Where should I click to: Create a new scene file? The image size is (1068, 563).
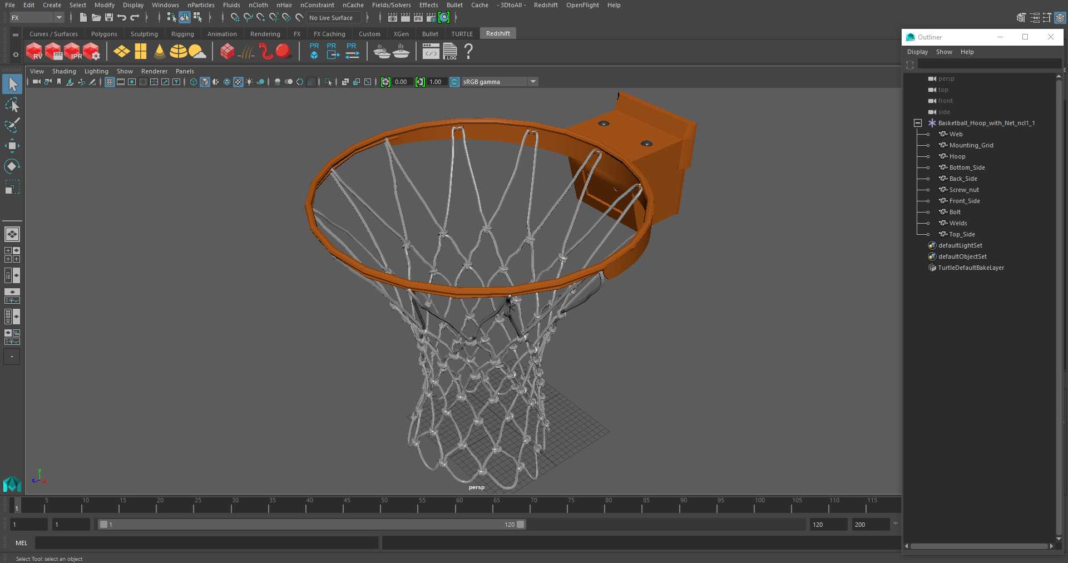click(83, 18)
